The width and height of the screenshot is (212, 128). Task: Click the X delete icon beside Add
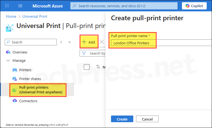coord(102,42)
